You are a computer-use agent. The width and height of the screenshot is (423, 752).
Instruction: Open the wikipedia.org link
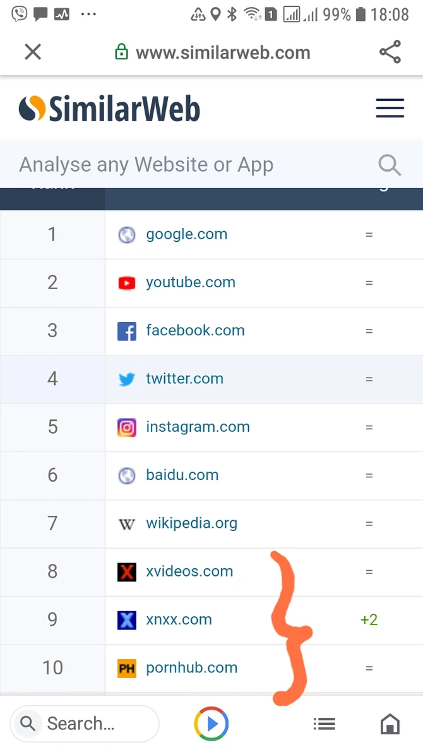pyautogui.click(x=191, y=523)
